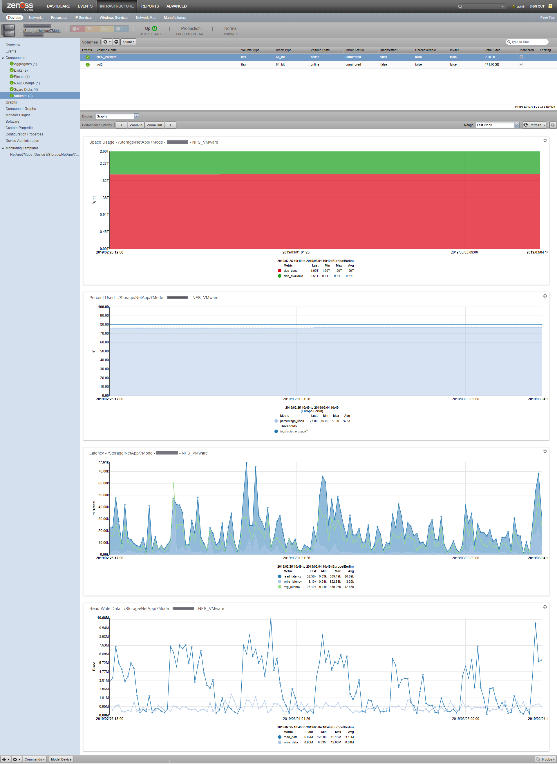Open the add device plus menu
The height and width of the screenshot is (764, 557).
(6, 759)
